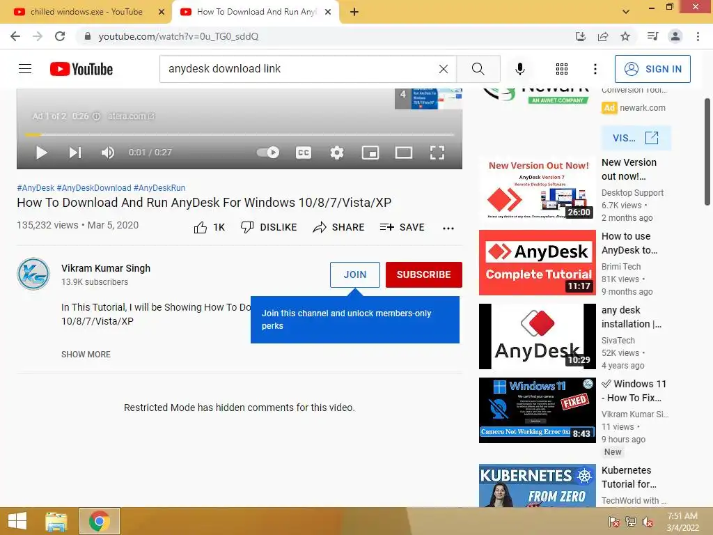This screenshot has width=713, height=535.
Task: Click the Vikram Kumar Singh channel name
Action: pos(106,268)
